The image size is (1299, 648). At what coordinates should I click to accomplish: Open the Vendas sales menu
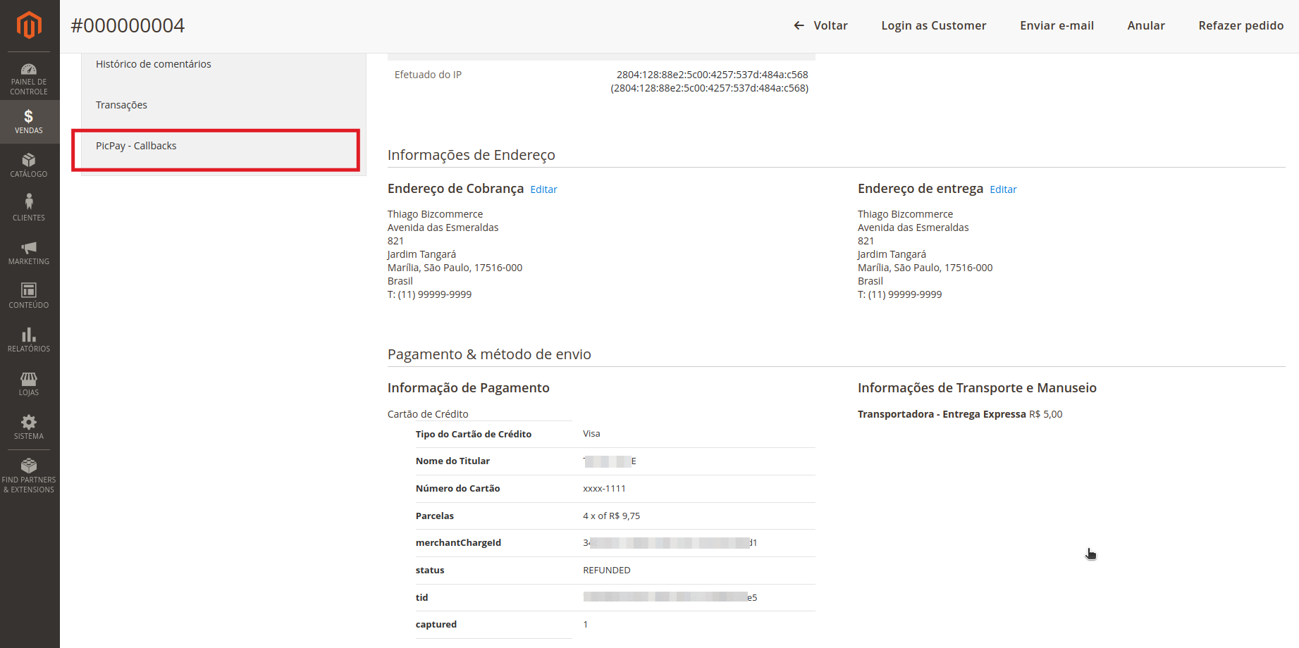pyautogui.click(x=29, y=122)
